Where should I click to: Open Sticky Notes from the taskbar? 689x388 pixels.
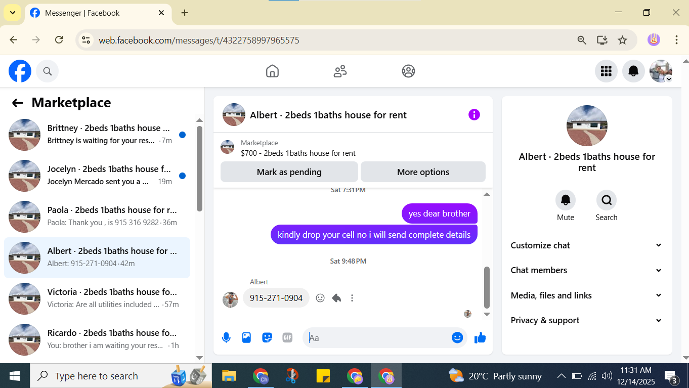point(323,376)
